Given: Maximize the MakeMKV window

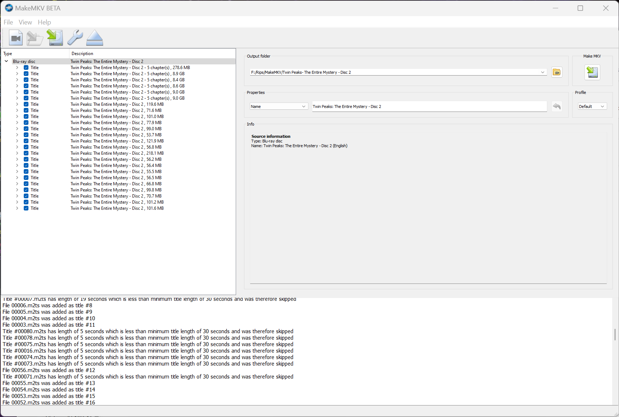Looking at the screenshot, I should 580,8.
